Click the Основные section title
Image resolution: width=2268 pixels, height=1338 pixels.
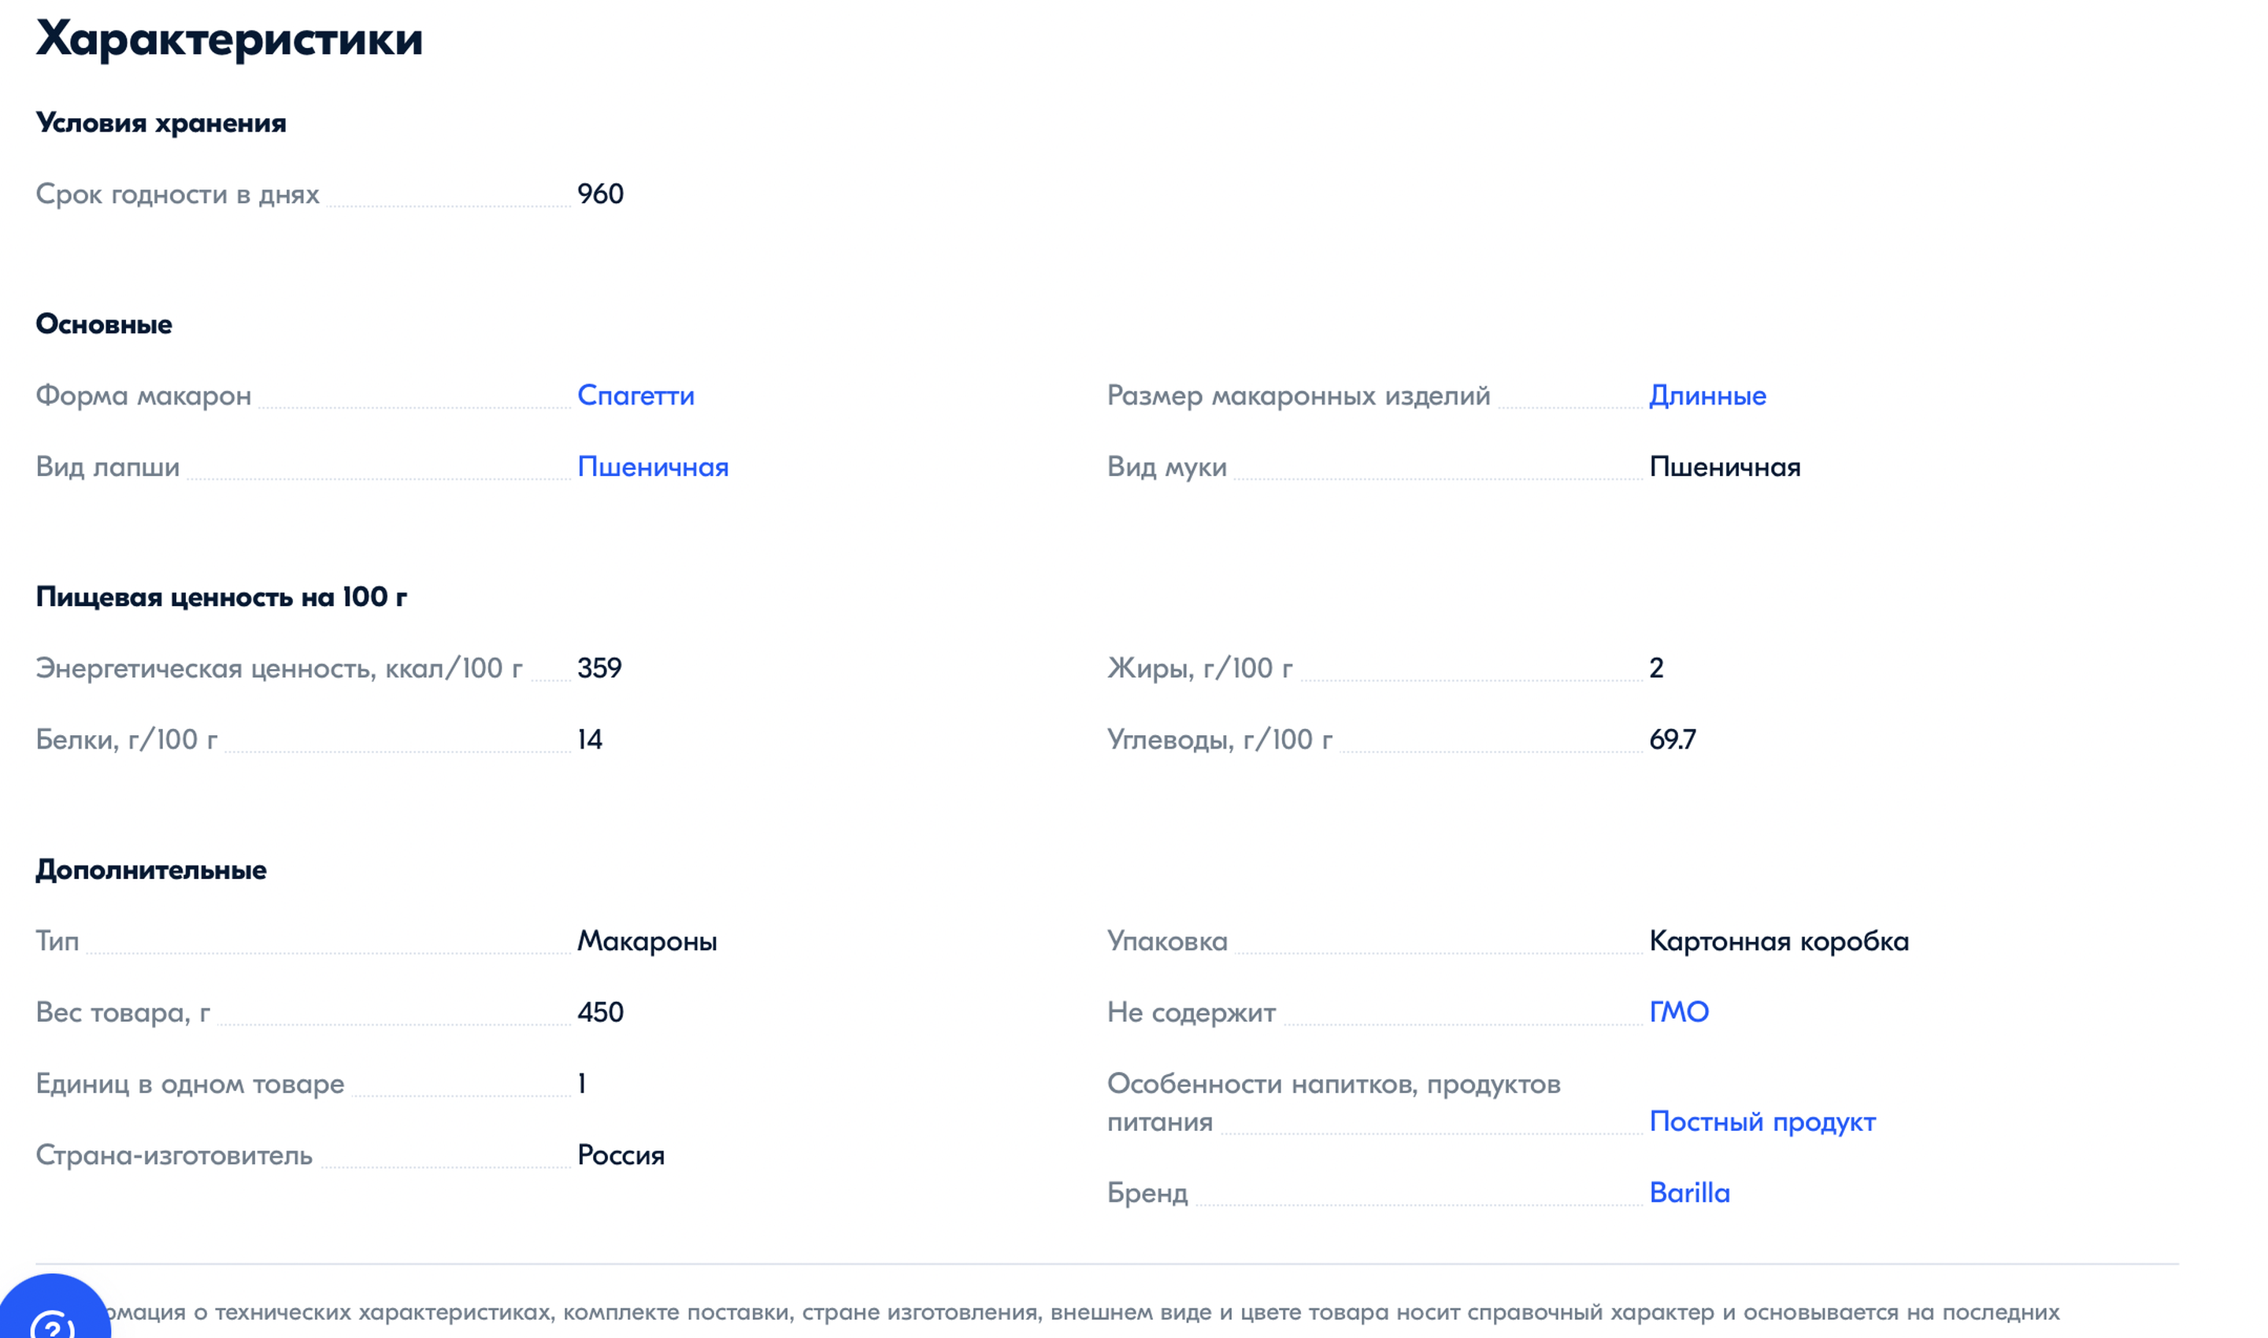(104, 323)
